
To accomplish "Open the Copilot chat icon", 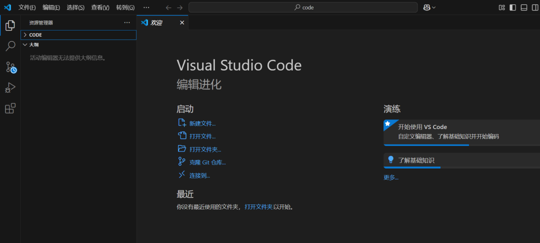I will (x=426, y=7).
